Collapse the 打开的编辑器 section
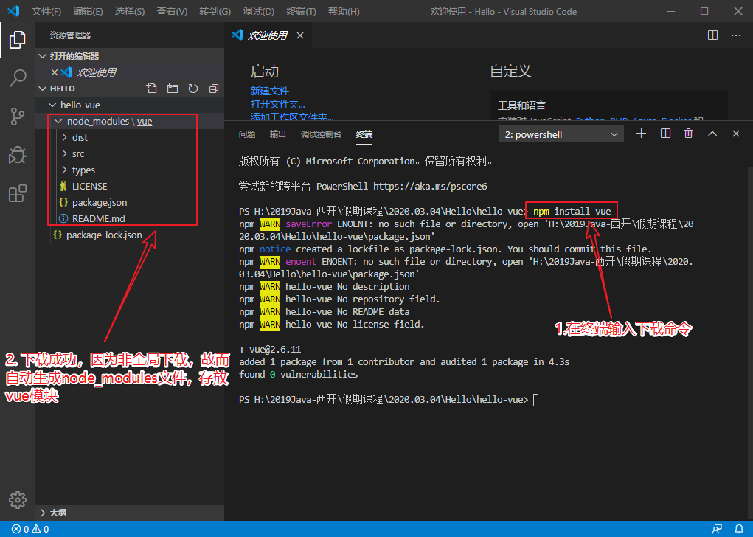The width and height of the screenshot is (753, 537). (x=130, y=56)
